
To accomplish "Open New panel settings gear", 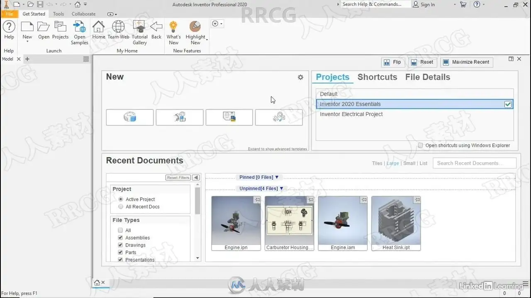I will [x=300, y=77].
